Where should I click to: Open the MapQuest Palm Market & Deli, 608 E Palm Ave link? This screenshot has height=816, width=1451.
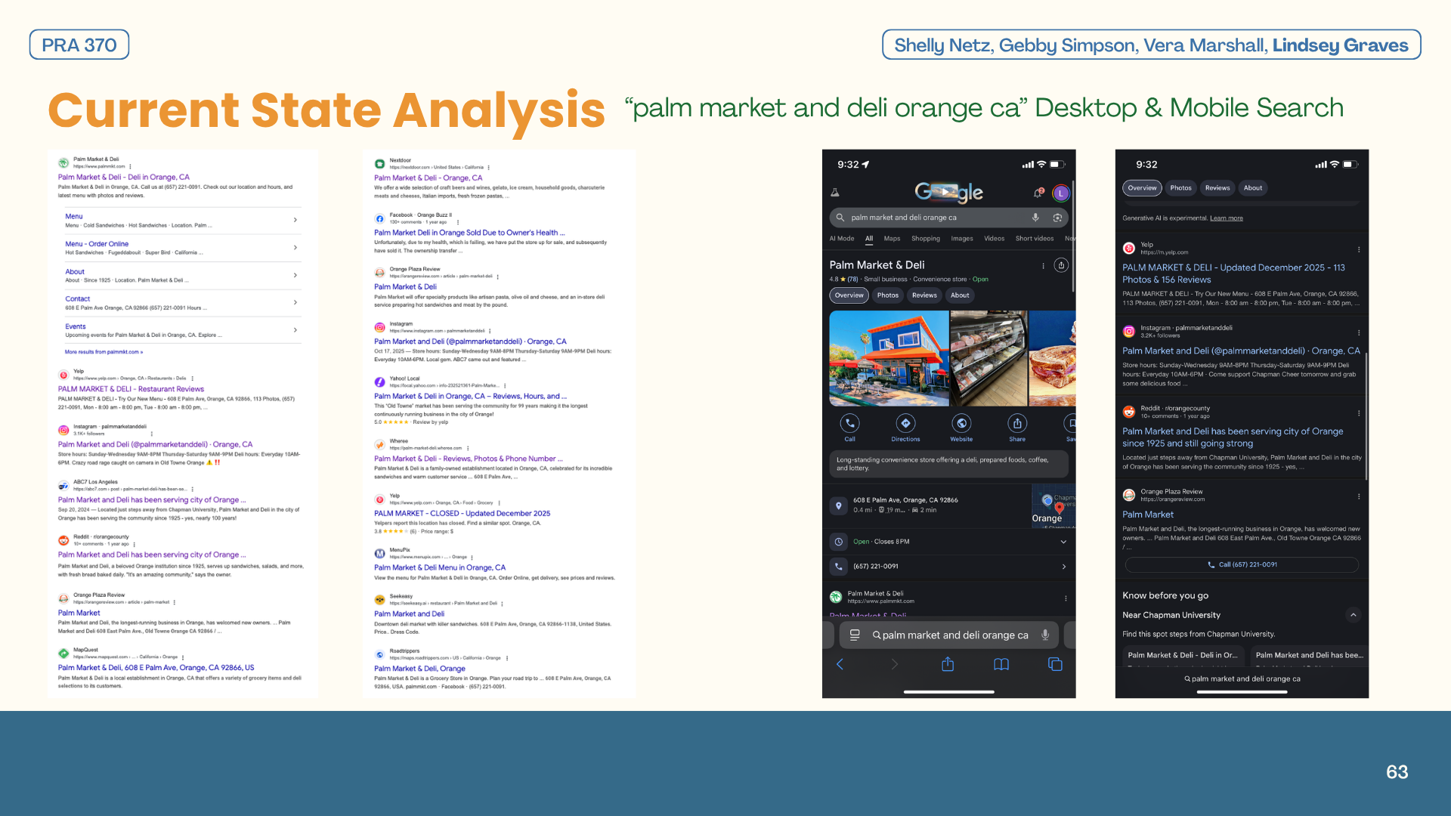(x=156, y=668)
